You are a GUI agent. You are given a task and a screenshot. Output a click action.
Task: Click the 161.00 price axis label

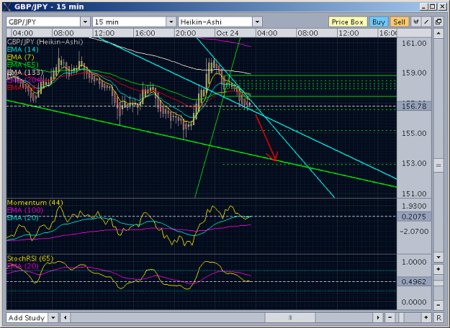tap(414, 44)
